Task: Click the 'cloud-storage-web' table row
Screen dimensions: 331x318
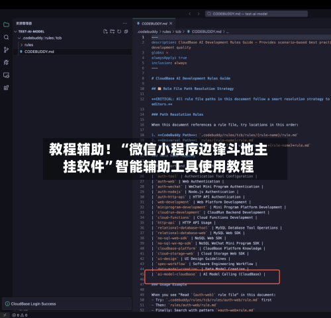Action: click(200, 254)
